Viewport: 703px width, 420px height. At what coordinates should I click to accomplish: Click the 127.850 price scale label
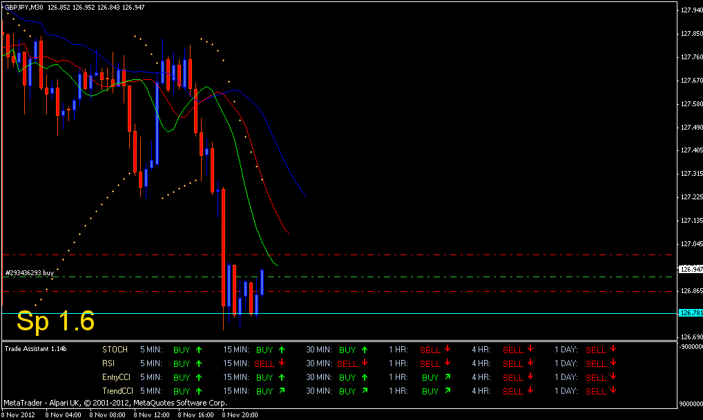(692, 34)
